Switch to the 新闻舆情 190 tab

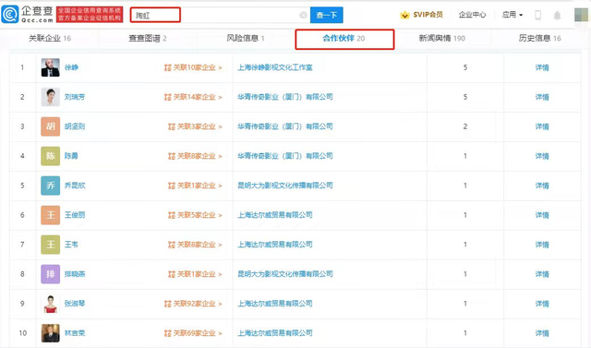point(441,38)
